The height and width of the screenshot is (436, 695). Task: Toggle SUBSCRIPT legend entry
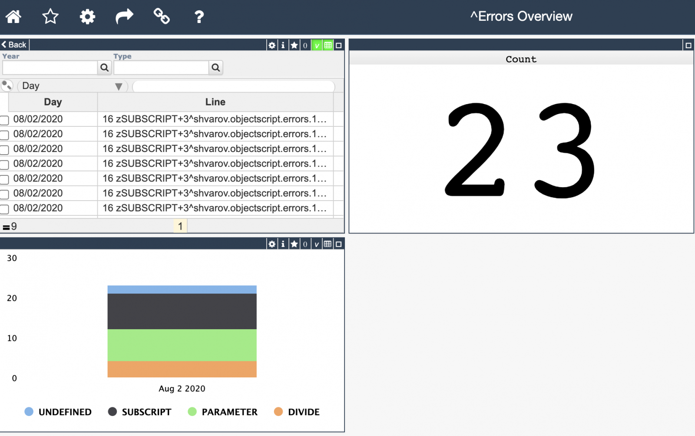click(140, 412)
